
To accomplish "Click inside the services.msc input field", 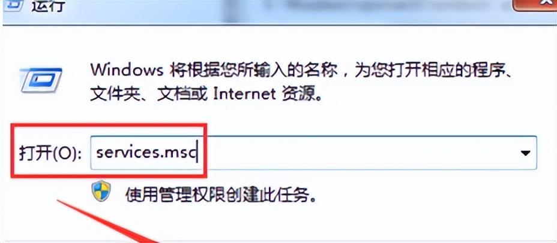I will click(x=313, y=153).
